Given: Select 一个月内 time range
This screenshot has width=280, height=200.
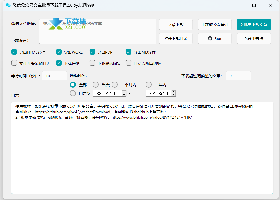Looking at the screenshot, I should point(115,85).
